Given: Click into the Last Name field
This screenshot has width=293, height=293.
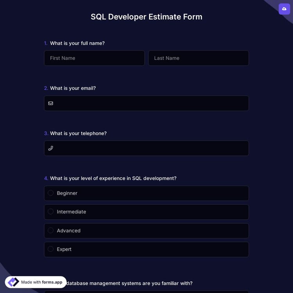Looking at the screenshot, I should tap(198, 58).
